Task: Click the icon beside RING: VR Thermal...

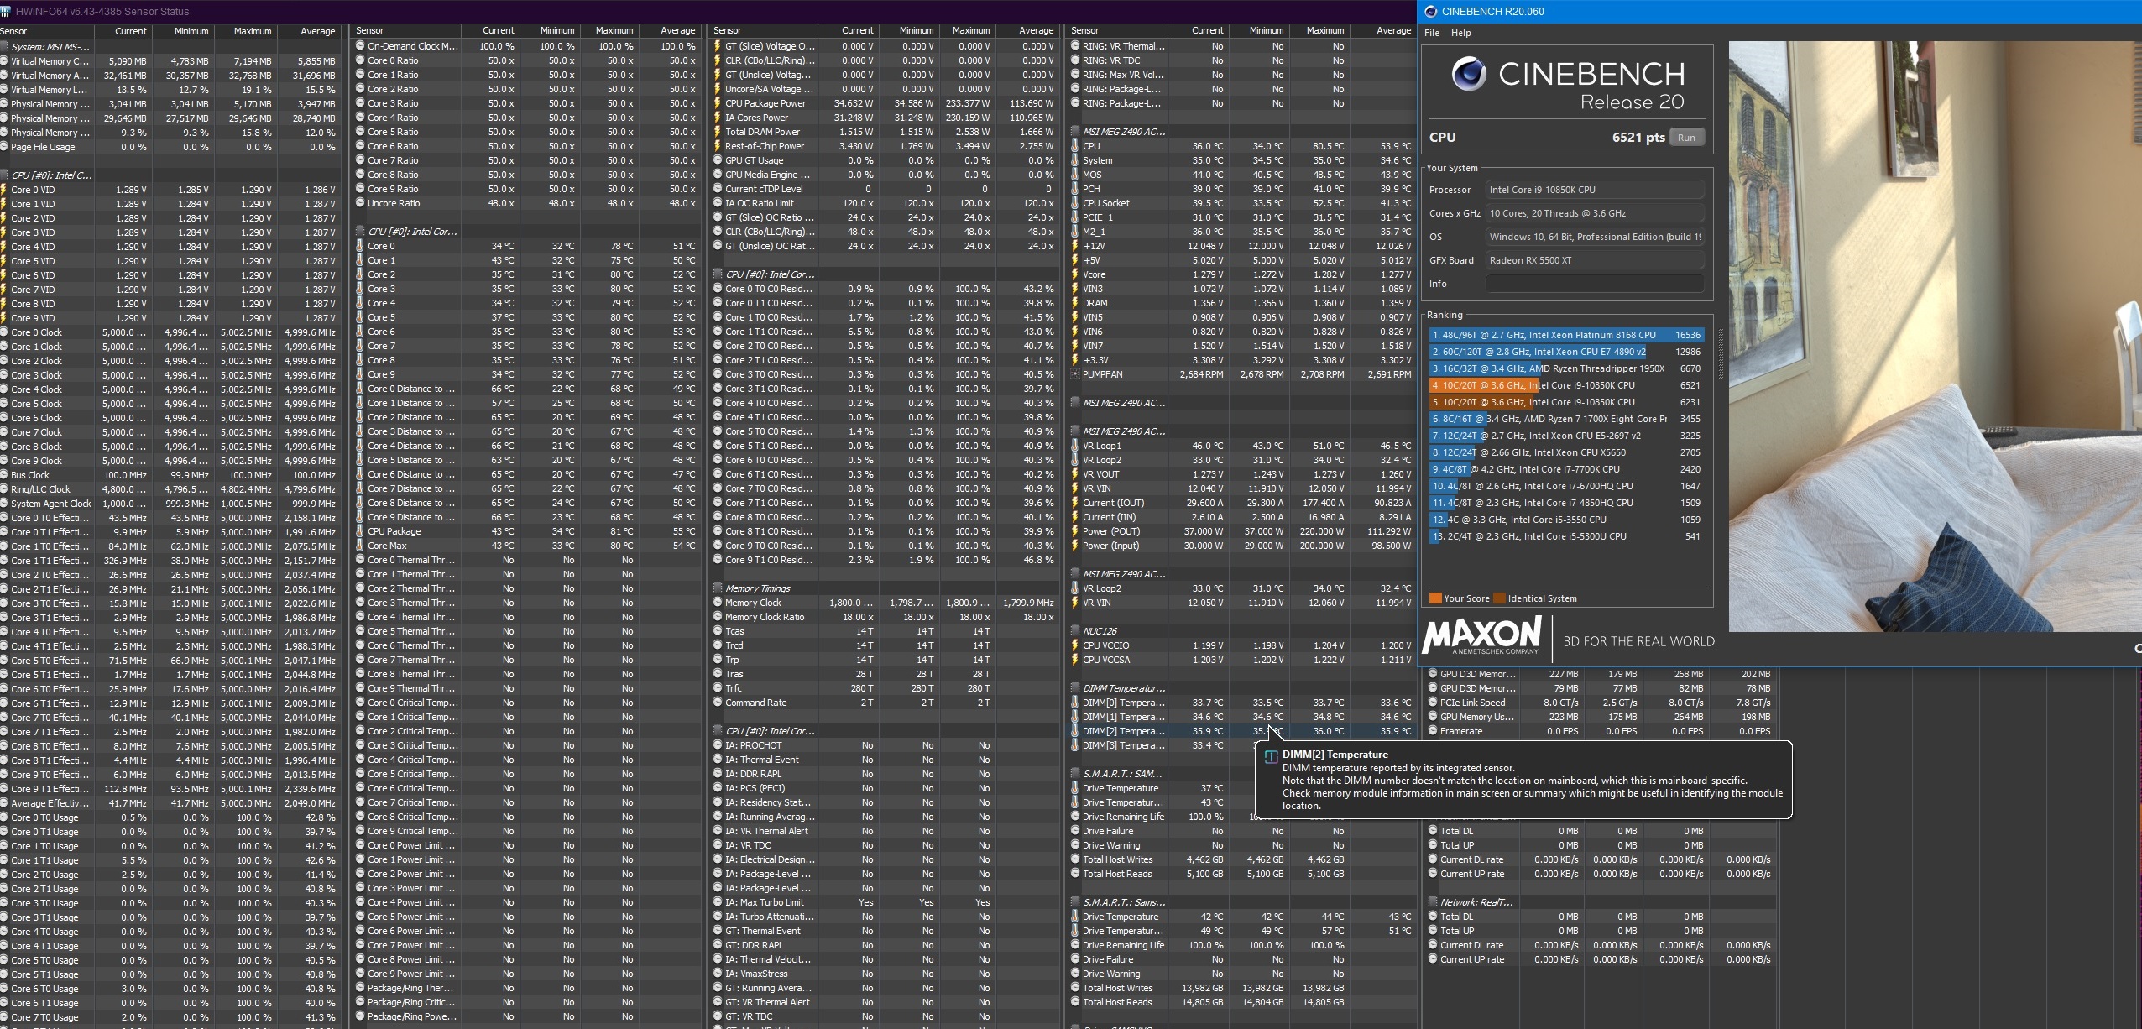Action: click(1075, 46)
